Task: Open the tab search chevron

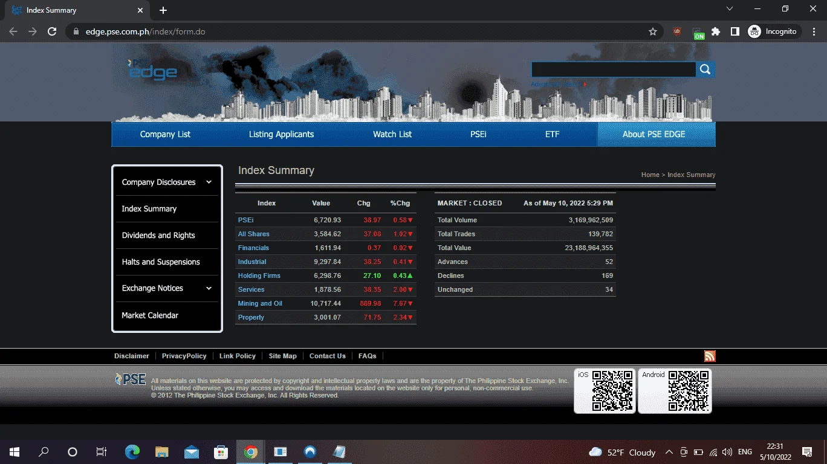Action: tap(730, 9)
